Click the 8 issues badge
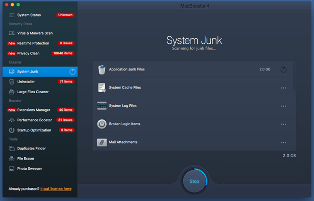Viewport: 314px width, 201px height. click(x=66, y=43)
